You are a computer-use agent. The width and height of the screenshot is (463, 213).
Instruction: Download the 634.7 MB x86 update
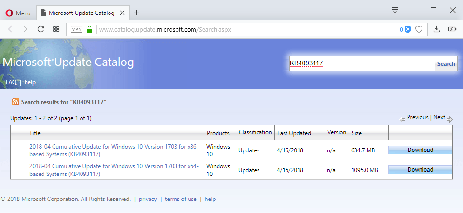pos(420,150)
